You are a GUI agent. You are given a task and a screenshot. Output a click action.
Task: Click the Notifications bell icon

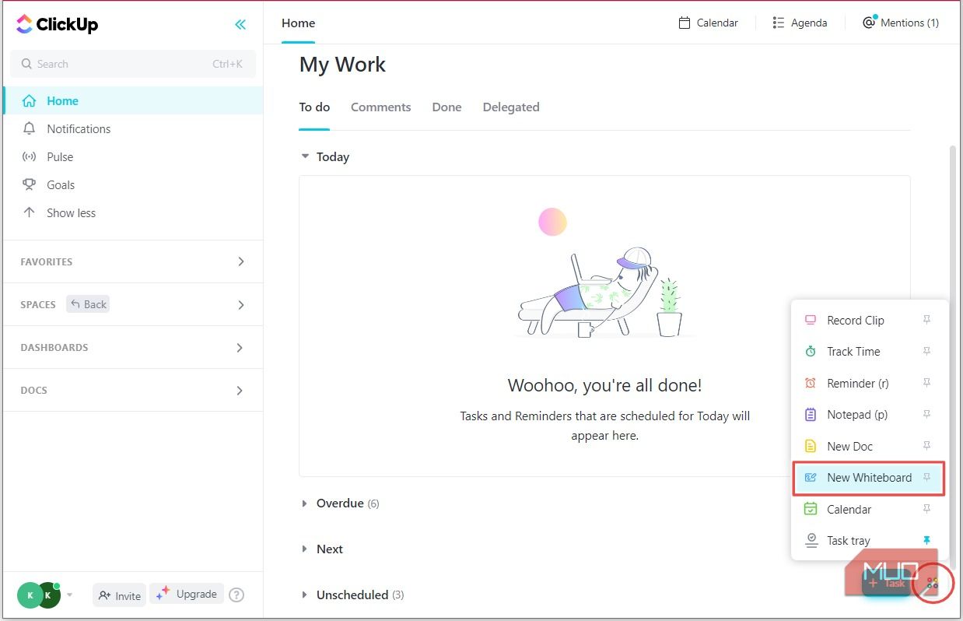[x=30, y=128]
